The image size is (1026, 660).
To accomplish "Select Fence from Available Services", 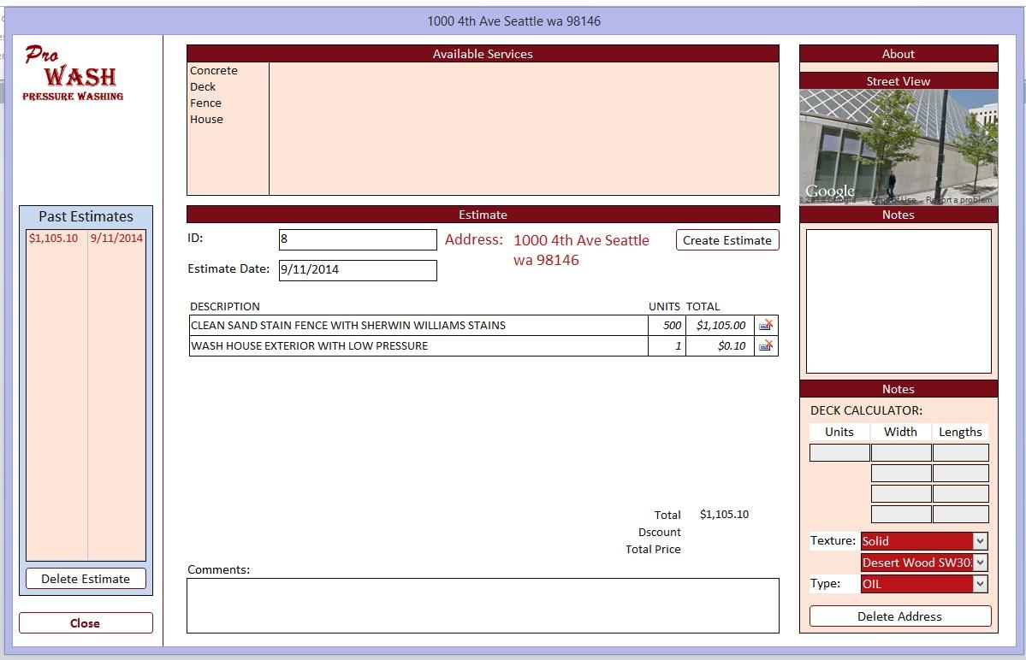I will click(205, 103).
